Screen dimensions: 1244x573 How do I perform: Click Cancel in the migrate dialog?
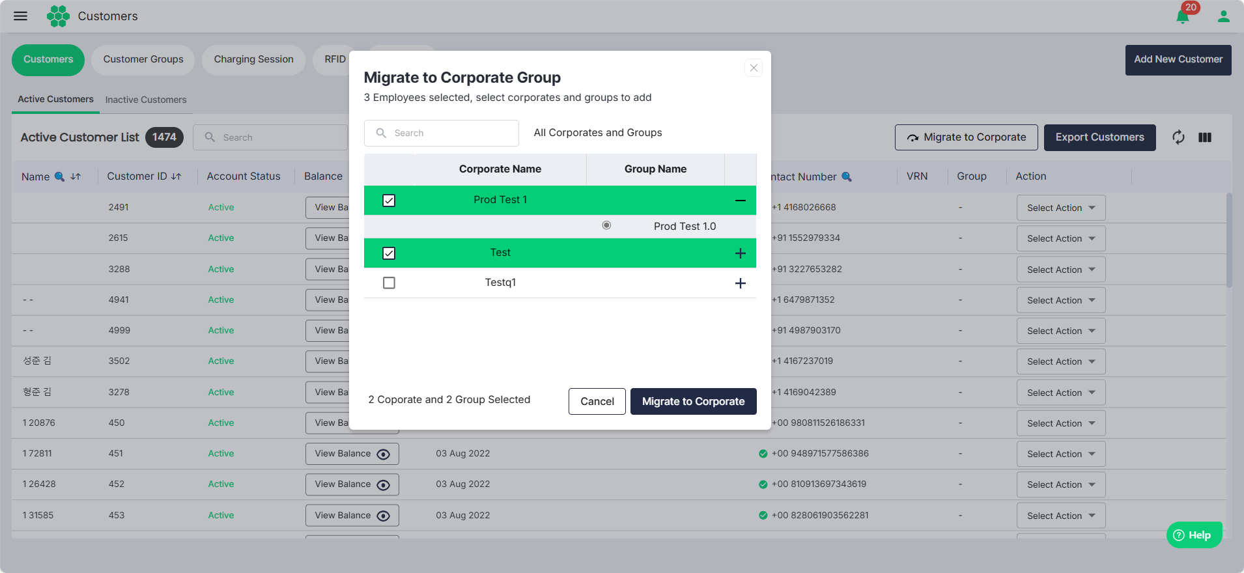(597, 401)
